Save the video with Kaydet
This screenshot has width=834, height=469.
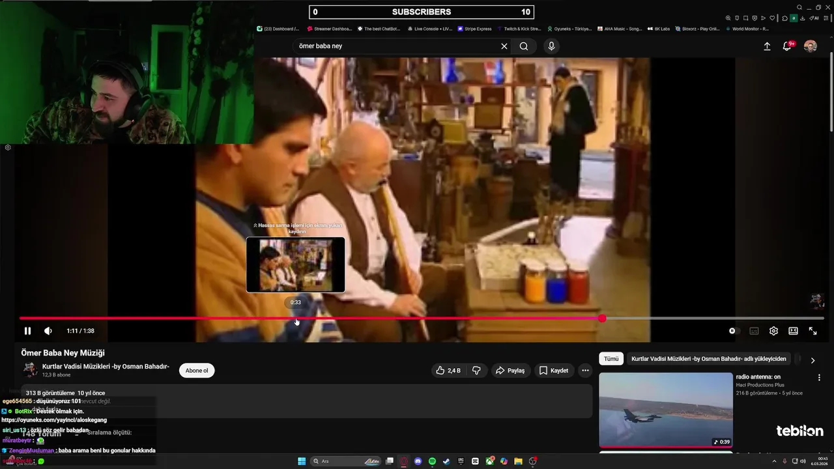[x=553, y=371]
